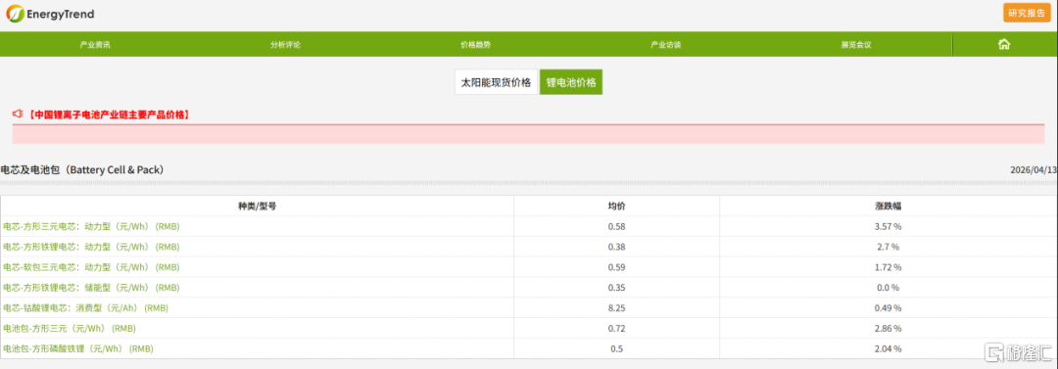Click the 0.49 % change cell
Viewport: 1058px width, 369px height.
888,307
